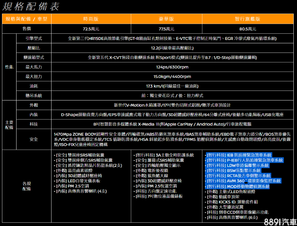Click the highlighted IEB 防追撞緊急煞車系統 line

click(x=239, y=155)
